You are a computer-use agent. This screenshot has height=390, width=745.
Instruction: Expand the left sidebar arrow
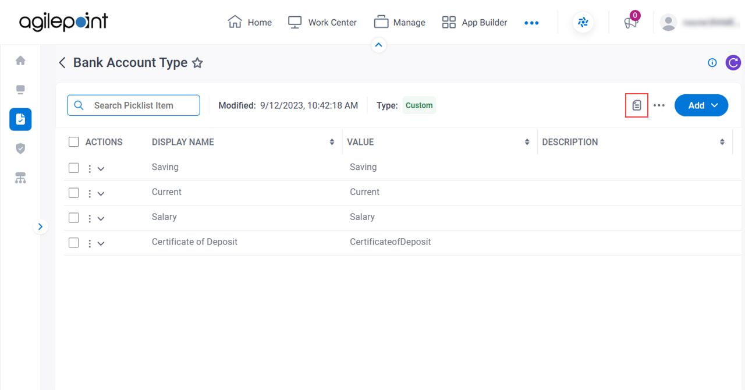[40, 226]
